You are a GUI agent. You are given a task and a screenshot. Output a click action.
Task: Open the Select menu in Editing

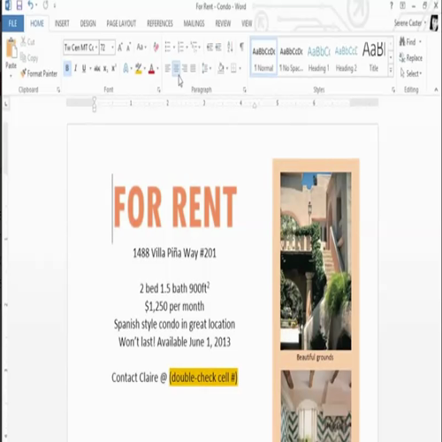click(x=411, y=73)
